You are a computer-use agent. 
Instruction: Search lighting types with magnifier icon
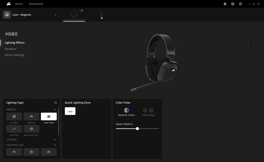point(56,102)
